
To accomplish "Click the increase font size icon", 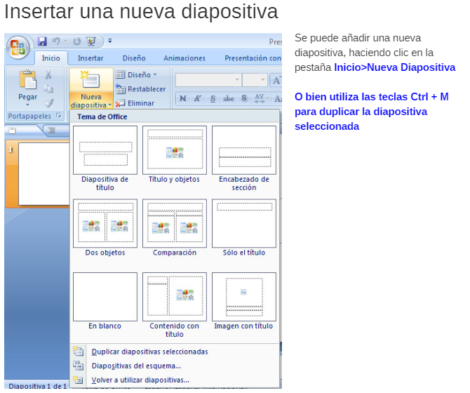I will (276, 80).
